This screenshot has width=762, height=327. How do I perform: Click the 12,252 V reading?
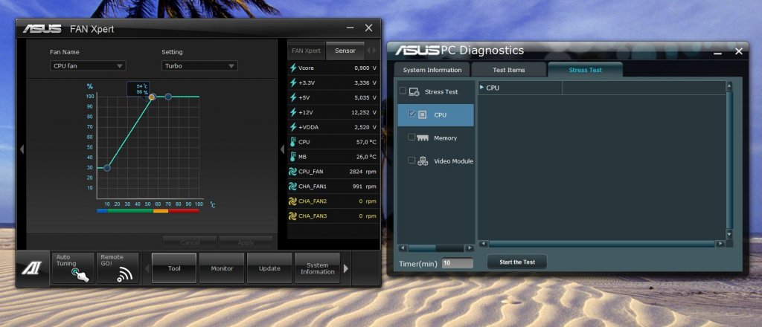[364, 112]
